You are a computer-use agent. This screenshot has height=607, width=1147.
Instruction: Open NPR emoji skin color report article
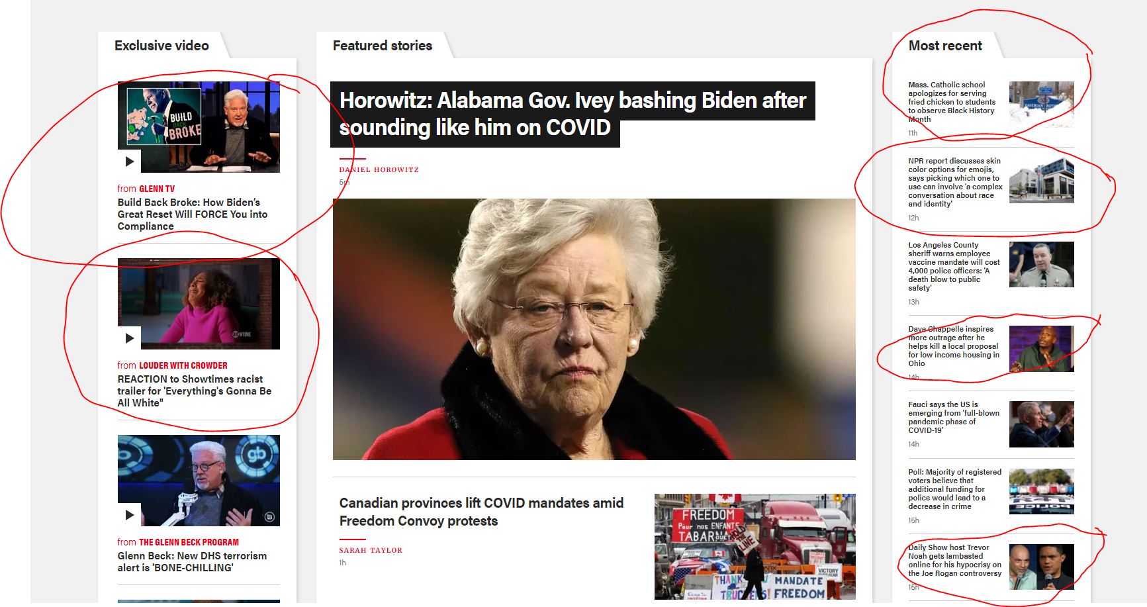[955, 183]
